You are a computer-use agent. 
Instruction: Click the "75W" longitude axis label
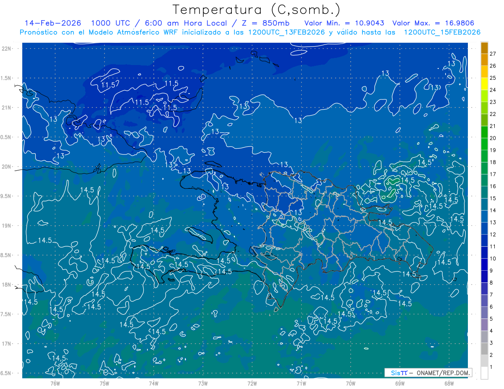[x=105, y=383]
